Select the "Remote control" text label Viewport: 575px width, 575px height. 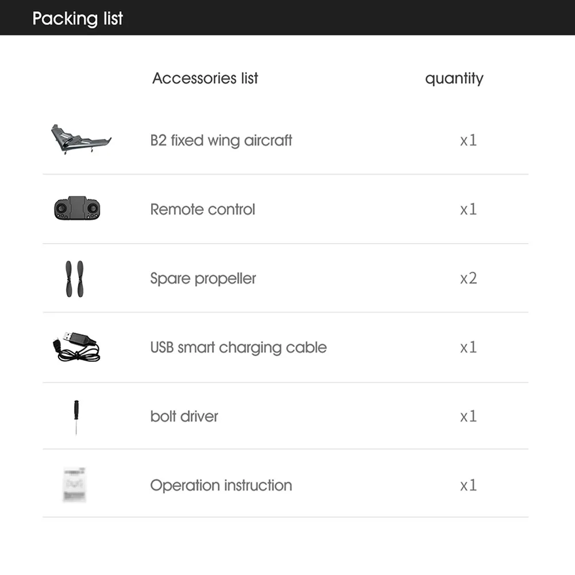(202, 209)
